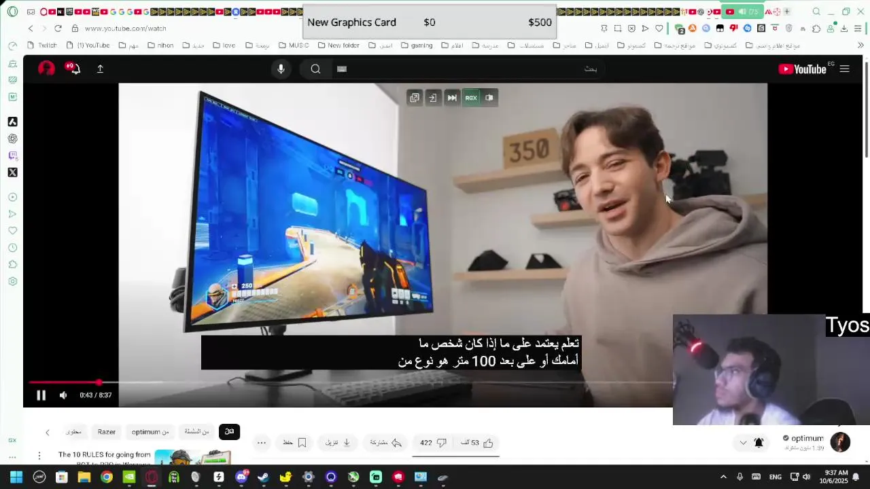Click the Windows Start button

pos(16,477)
